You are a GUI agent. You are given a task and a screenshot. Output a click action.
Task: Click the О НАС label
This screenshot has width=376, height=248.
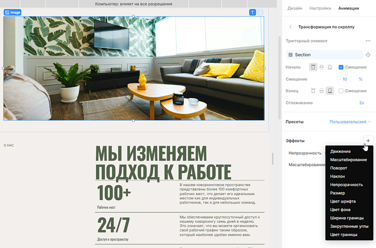coord(9,145)
